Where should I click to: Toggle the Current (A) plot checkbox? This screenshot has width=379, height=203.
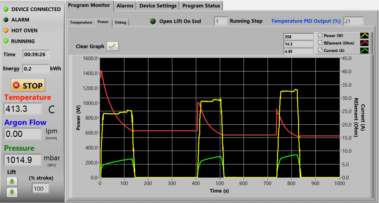point(320,50)
